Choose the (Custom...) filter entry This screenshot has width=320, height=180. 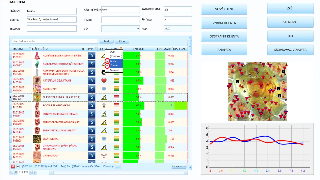coord(116,56)
